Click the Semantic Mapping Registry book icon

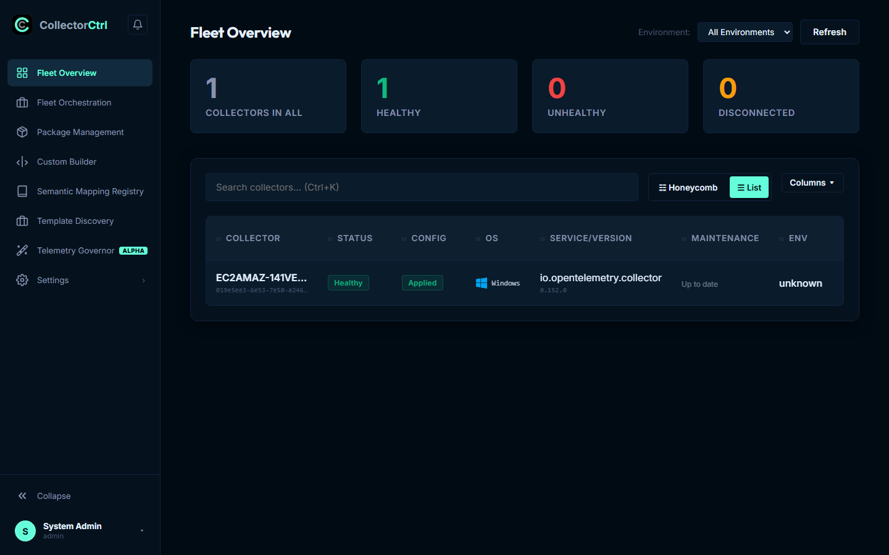click(x=22, y=191)
